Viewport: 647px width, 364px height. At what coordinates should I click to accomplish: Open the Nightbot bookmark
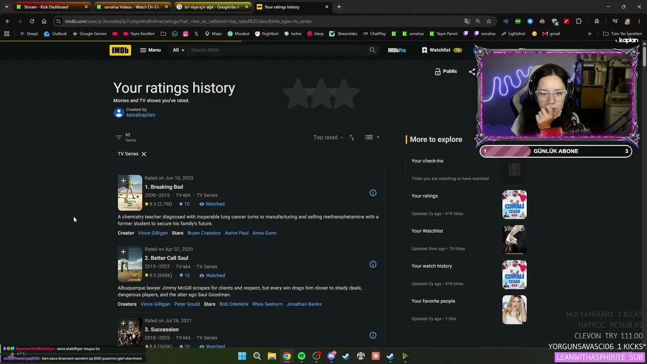coord(266,34)
